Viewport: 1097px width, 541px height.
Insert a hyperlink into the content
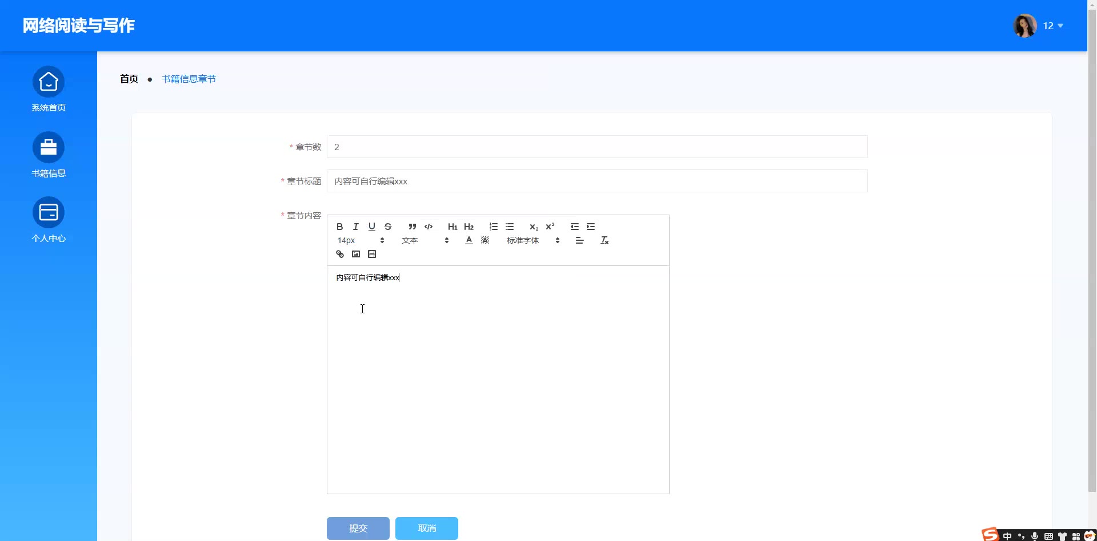point(340,254)
